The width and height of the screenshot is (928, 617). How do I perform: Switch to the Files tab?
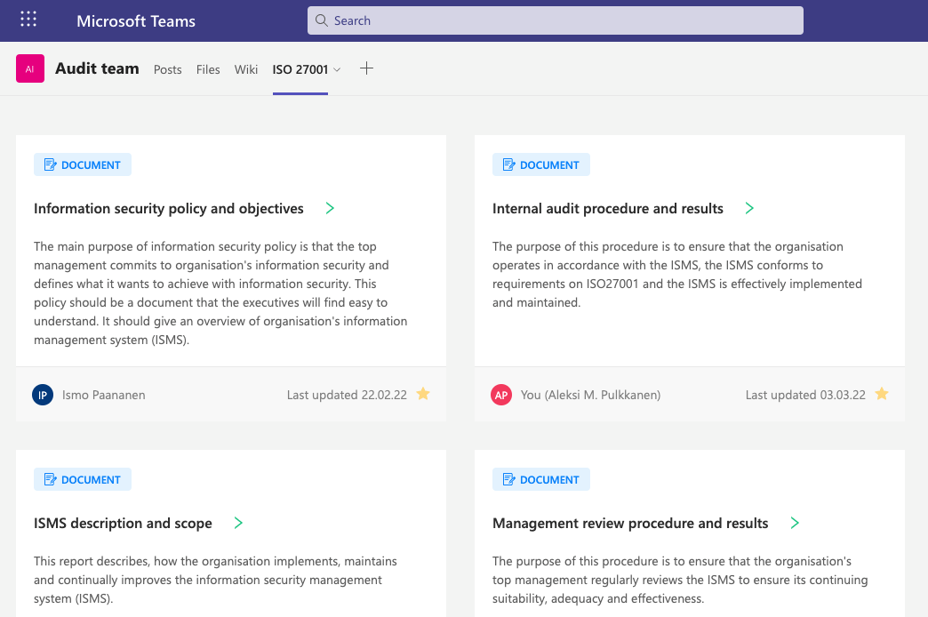[208, 70]
